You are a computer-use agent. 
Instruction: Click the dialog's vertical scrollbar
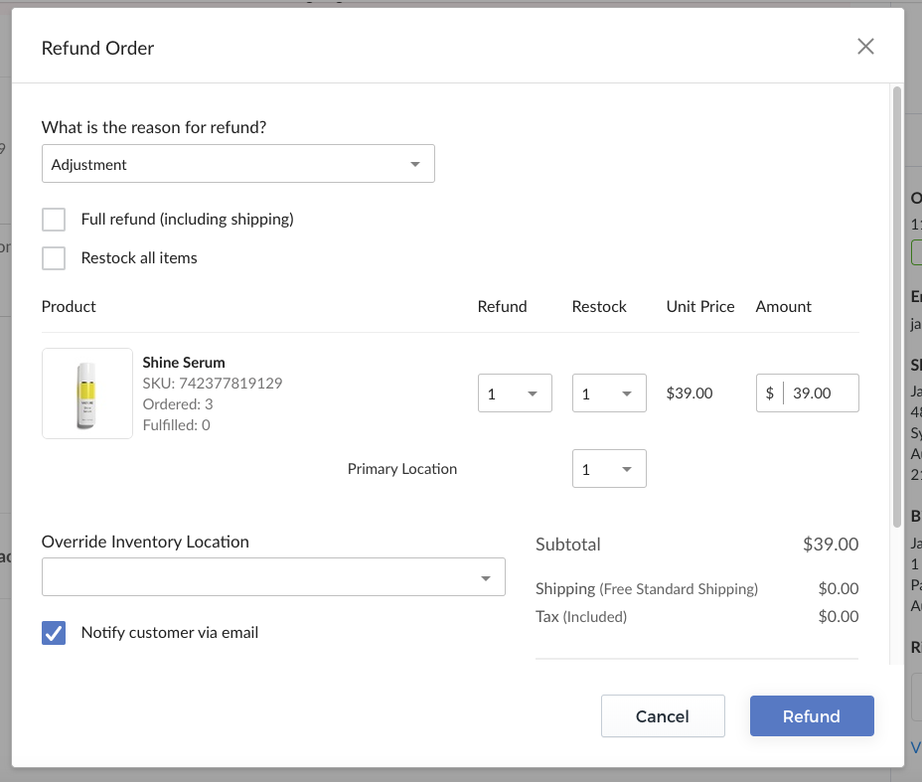(x=897, y=306)
